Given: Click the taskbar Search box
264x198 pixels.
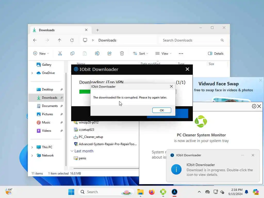Looking at the screenshot, I should click(x=106, y=192).
